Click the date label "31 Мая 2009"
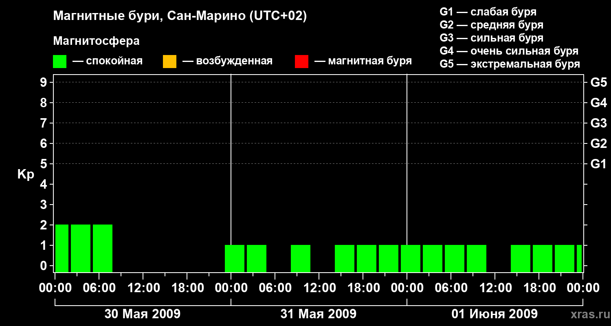Viewport: 611px width, 326px height. tap(319, 314)
